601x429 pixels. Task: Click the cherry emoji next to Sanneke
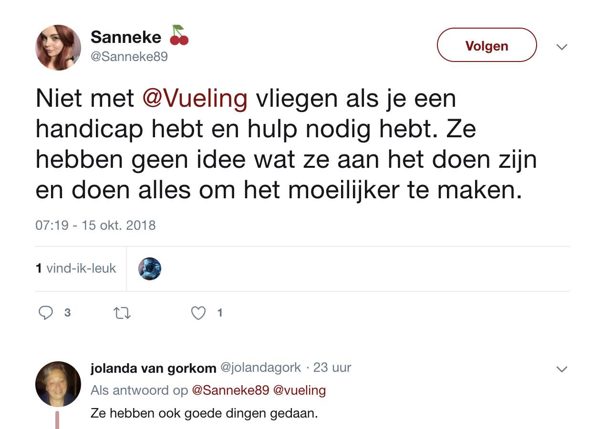[178, 35]
